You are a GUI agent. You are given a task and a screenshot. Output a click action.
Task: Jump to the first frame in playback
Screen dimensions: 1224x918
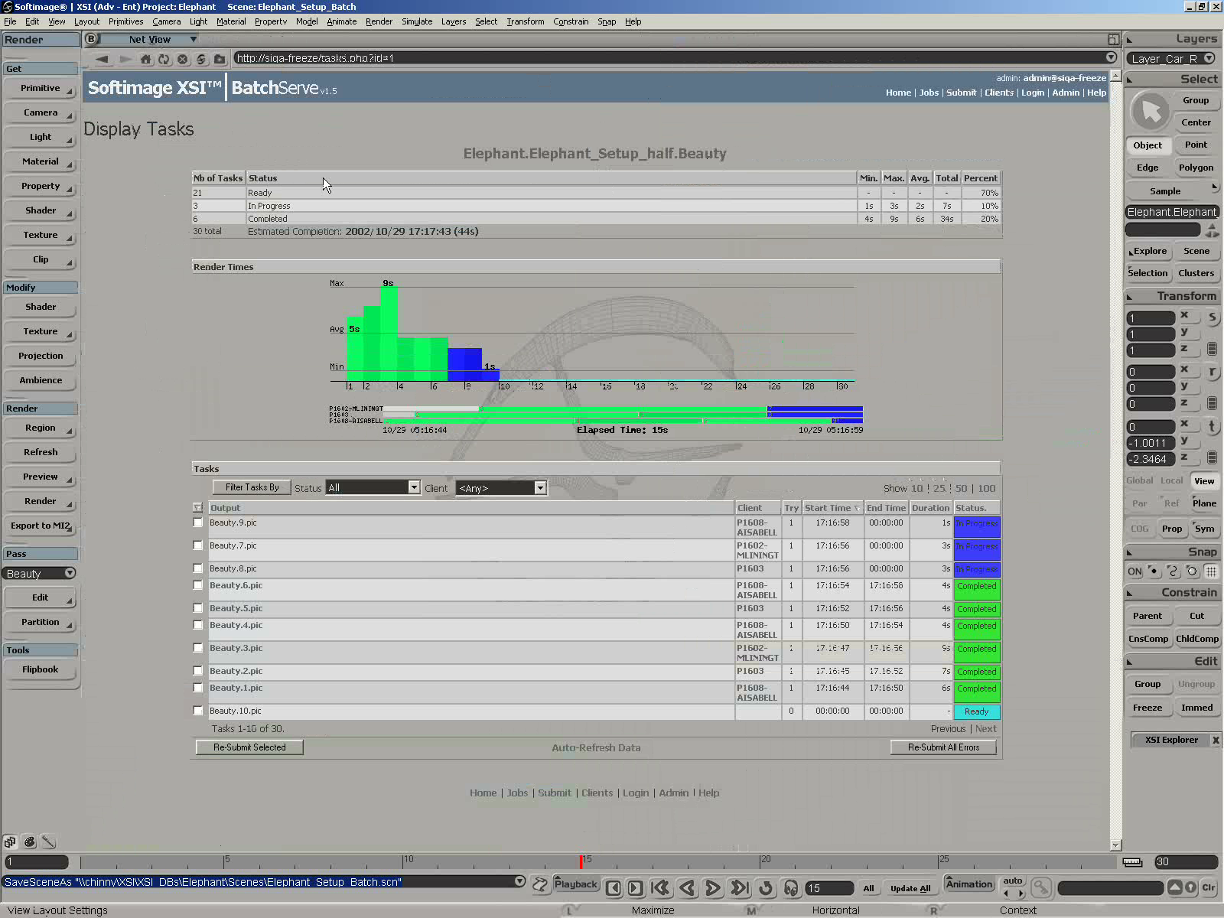[660, 887]
